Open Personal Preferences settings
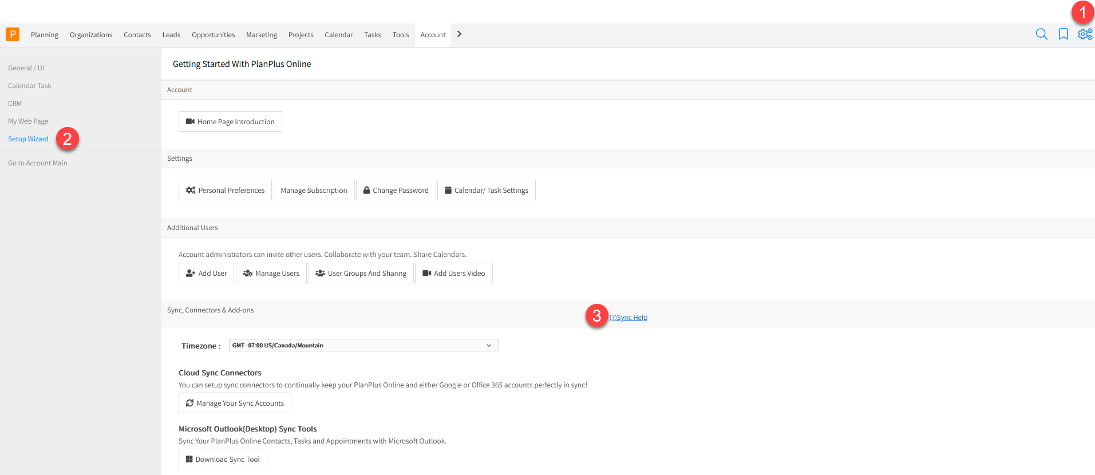Image resolution: width=1095 pixels, height=475 pixels. tap(225, 190)
